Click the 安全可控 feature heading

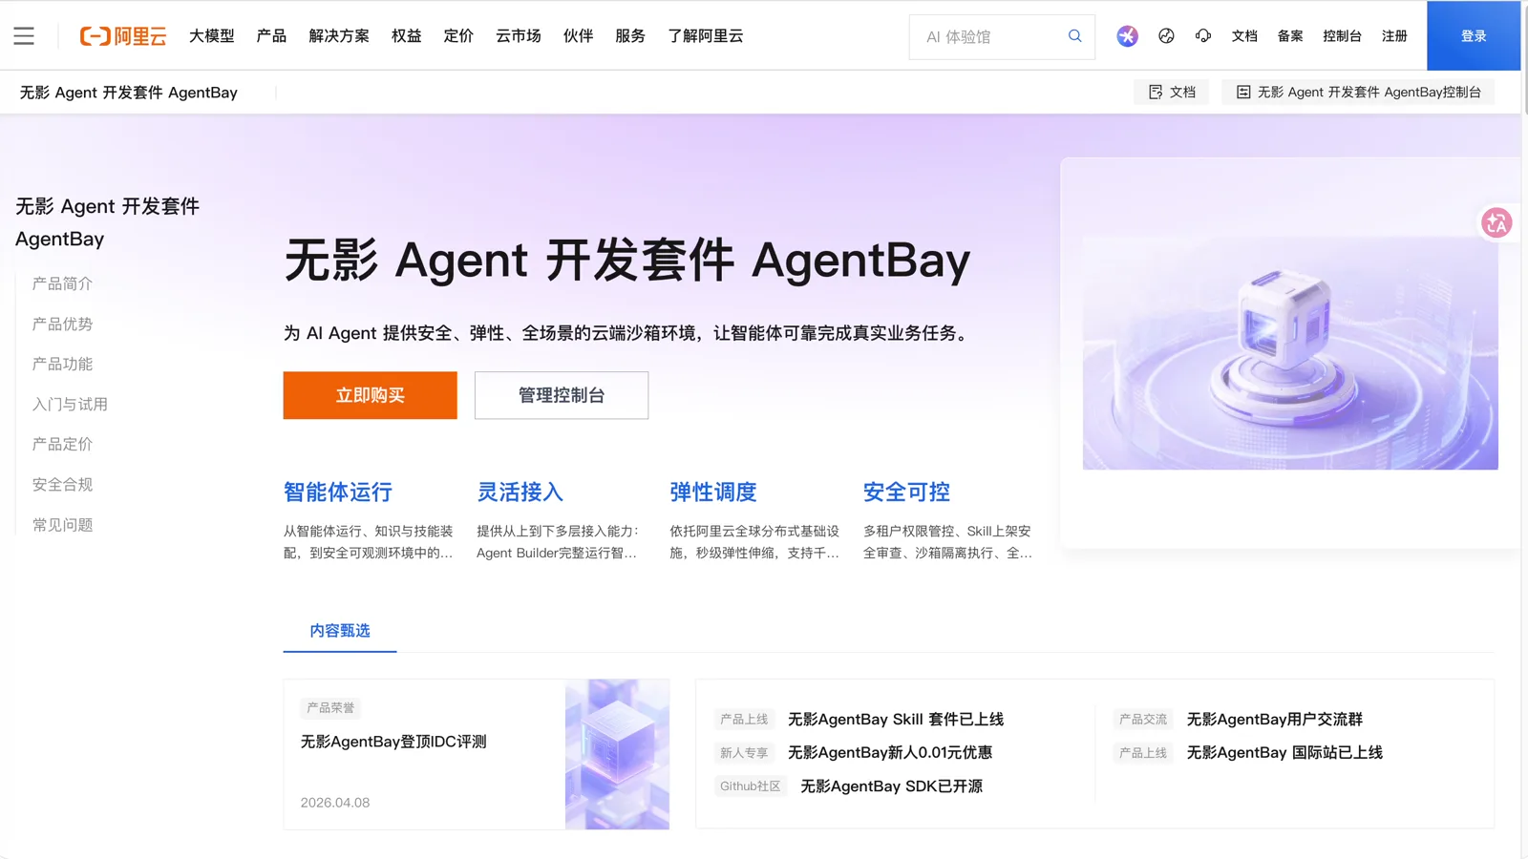(906, 492)
